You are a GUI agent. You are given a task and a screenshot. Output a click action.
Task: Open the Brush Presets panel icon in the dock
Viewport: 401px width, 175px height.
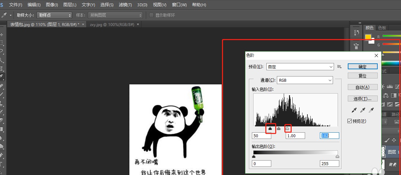[x=356, y=45]
